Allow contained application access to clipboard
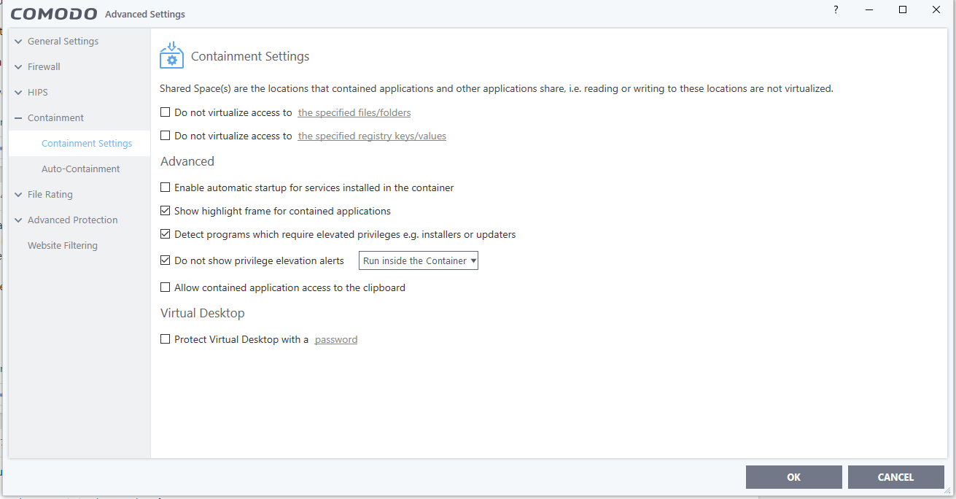 click(x=166, y=287)
